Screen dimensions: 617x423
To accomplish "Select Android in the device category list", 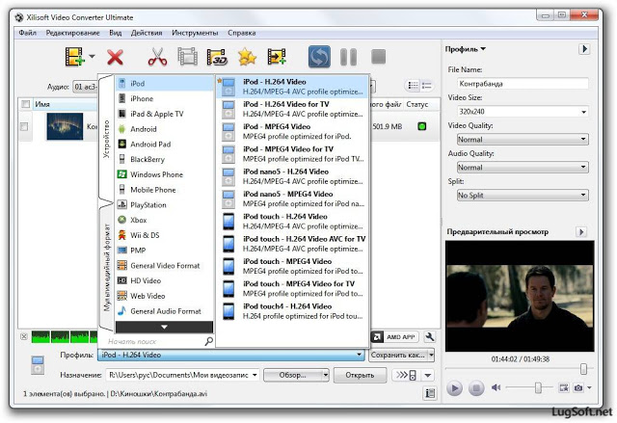I will pyautogui.click(x=144, y=129).
